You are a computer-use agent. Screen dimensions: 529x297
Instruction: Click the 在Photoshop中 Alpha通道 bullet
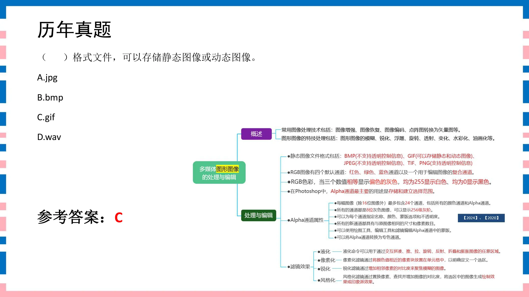[361, 191]
